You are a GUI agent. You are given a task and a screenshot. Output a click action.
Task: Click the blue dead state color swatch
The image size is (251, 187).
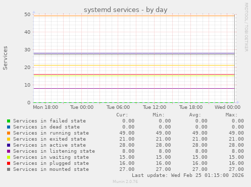9,127
